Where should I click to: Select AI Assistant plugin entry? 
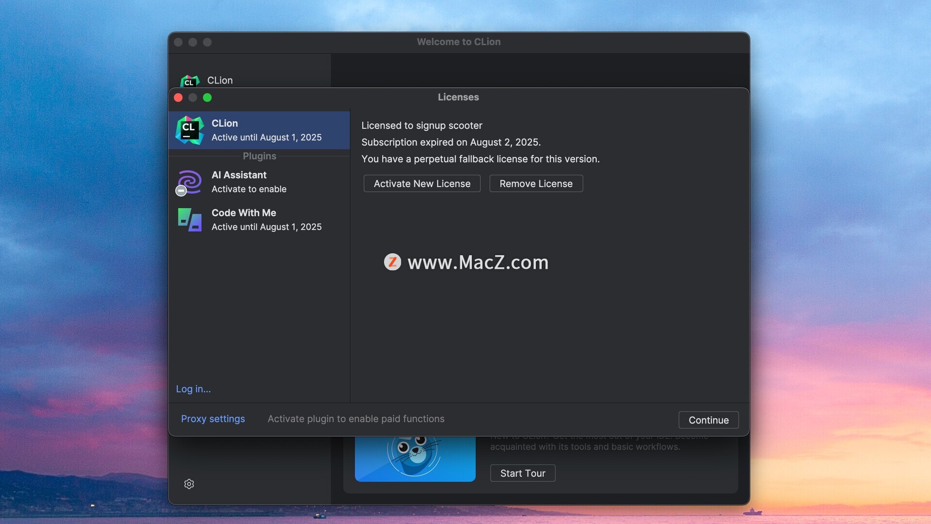click(259, 182)
